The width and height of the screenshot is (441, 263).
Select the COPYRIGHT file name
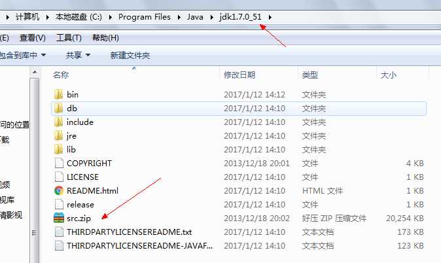[89, 164]
